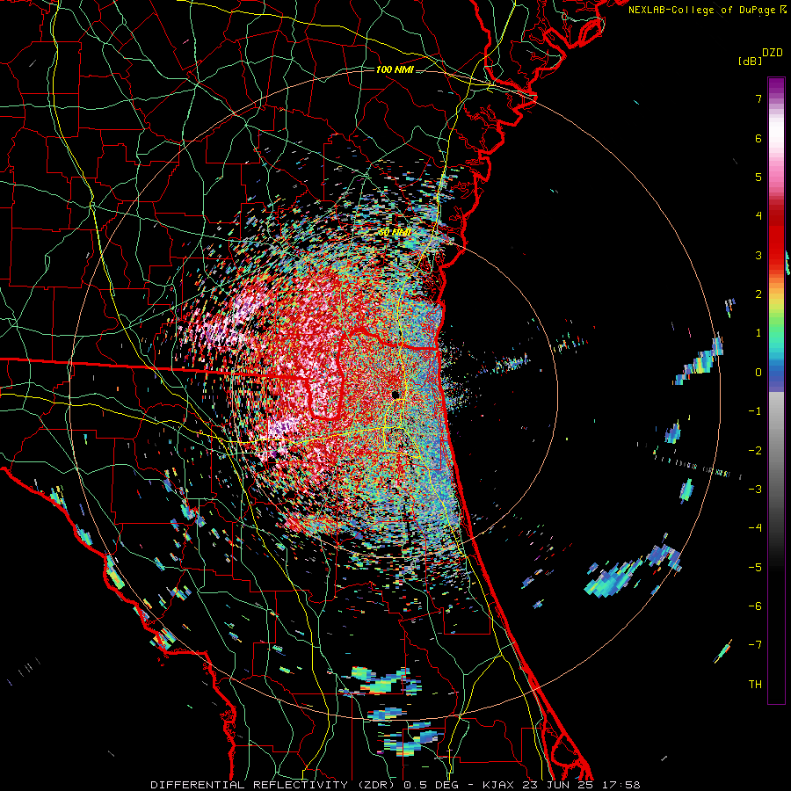Click the -7 scale value
The height and width of the screenshot is (791, 791).
755,645
